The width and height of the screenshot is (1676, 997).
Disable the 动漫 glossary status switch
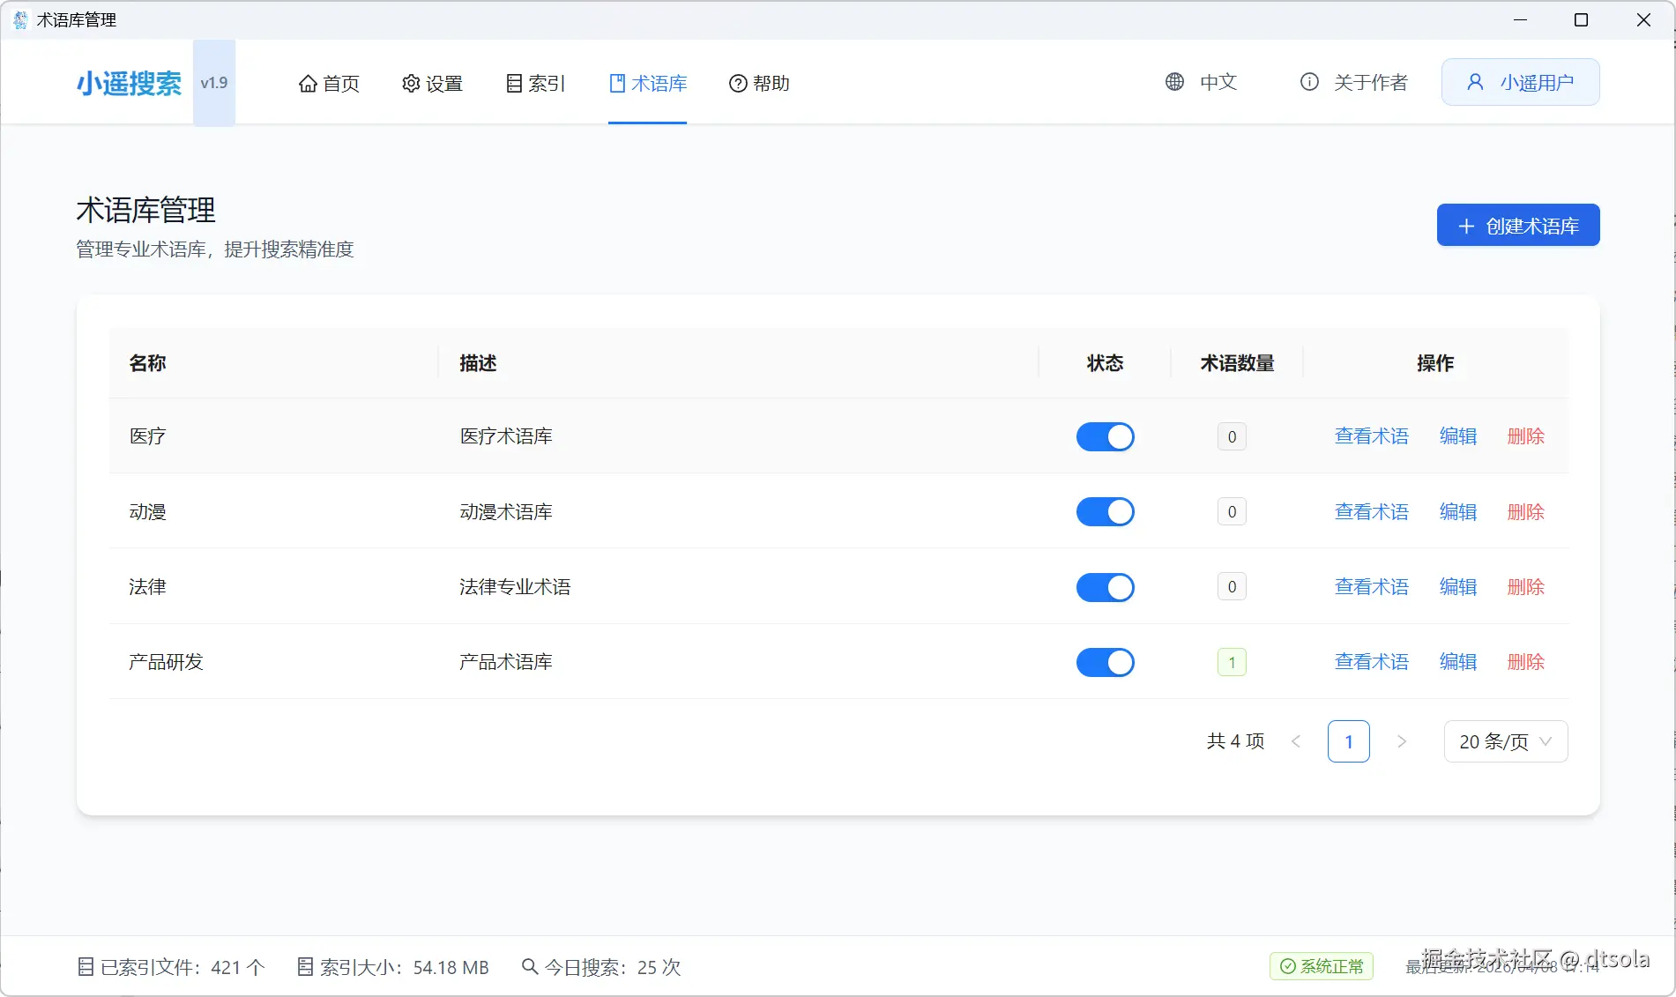tap(1106, 512)
